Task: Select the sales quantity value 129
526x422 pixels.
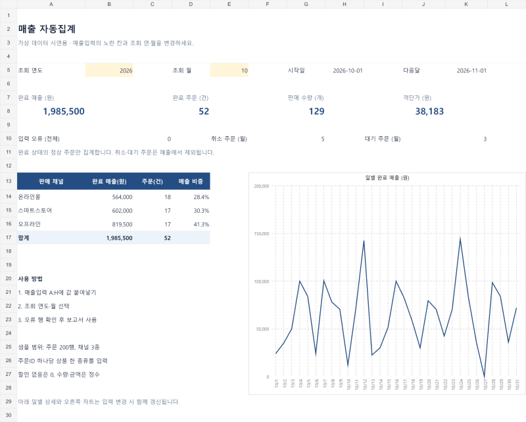Action: (x=316, y=111)
